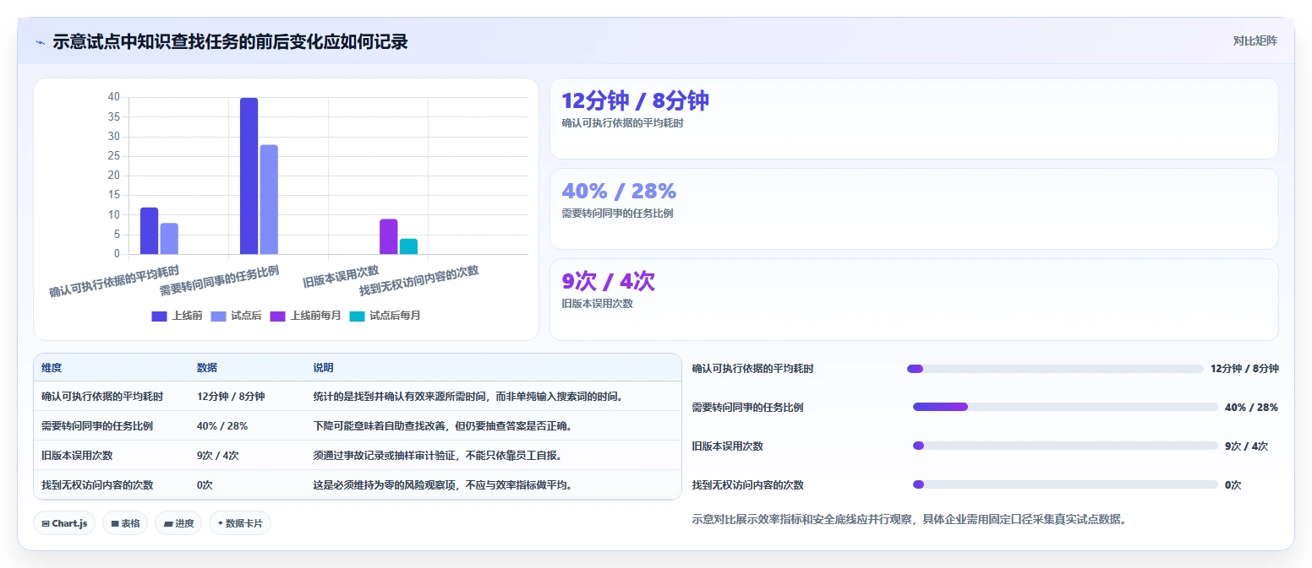Click the 找到无权访问内容的次数 progress bar
Image resolution: width=1312 pixels, height=568 pixels.
point(1065,484)
